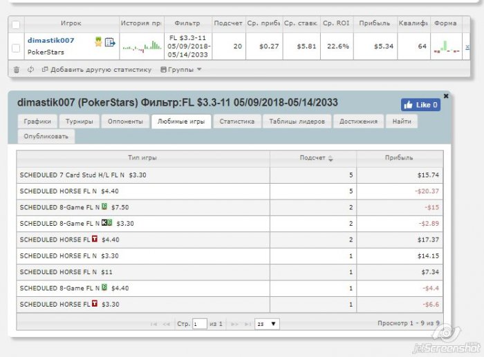Screen dimensions: 484x357
Task: Click the Подсчет header in top table
Action: [228, 23]
